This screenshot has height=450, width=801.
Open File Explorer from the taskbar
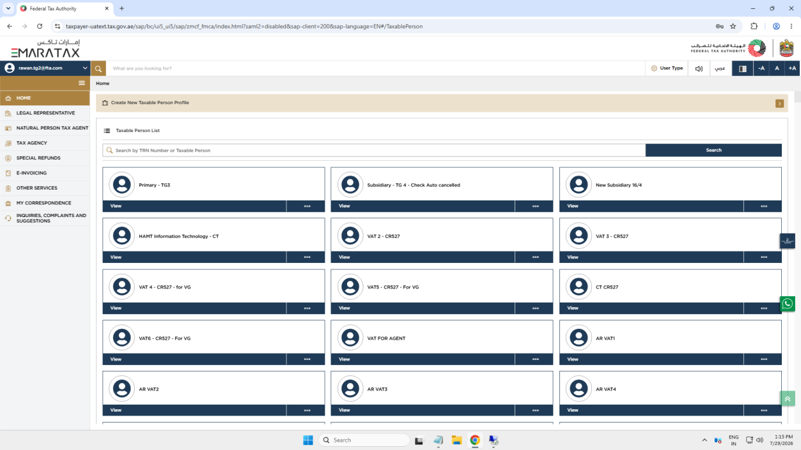pyautogui.click(x=456, y=440)
